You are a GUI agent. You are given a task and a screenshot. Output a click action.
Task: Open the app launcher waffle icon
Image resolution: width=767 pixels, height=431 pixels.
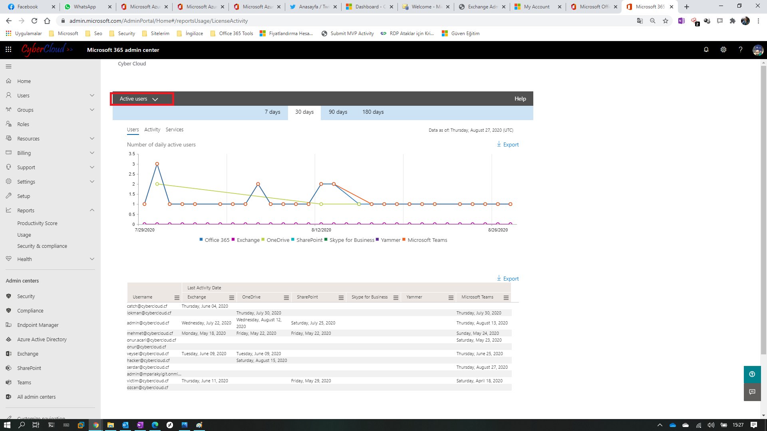click(8, 49)
